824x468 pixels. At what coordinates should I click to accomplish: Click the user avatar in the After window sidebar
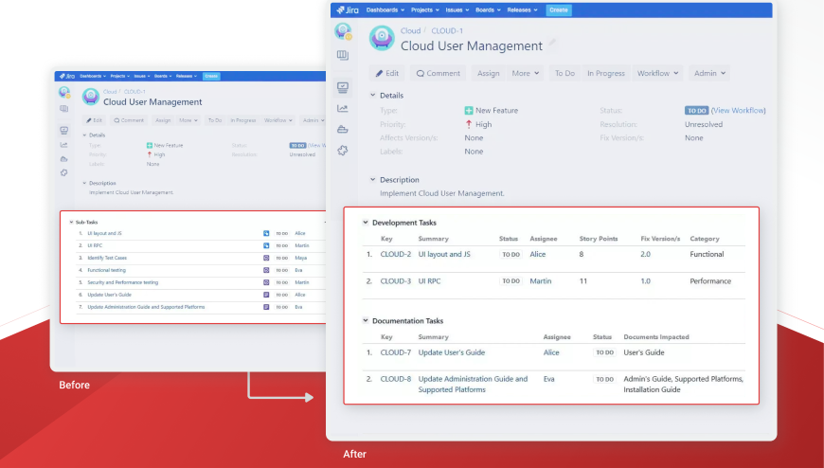342,31
